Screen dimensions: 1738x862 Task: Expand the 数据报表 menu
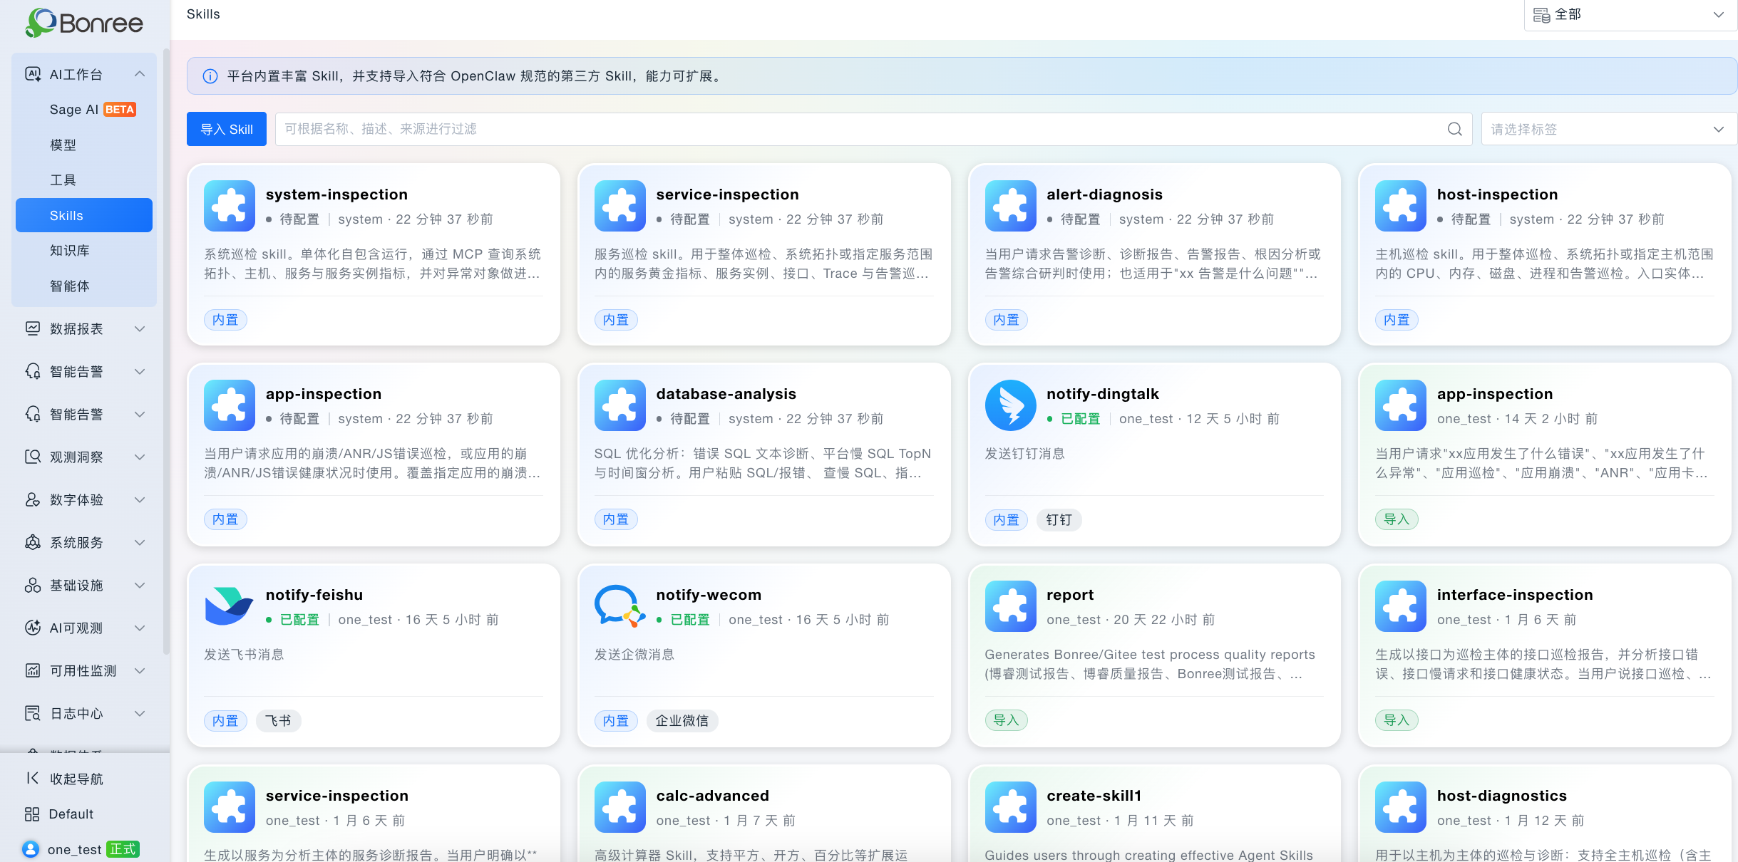pyautogui.click(x=84, y=328)
